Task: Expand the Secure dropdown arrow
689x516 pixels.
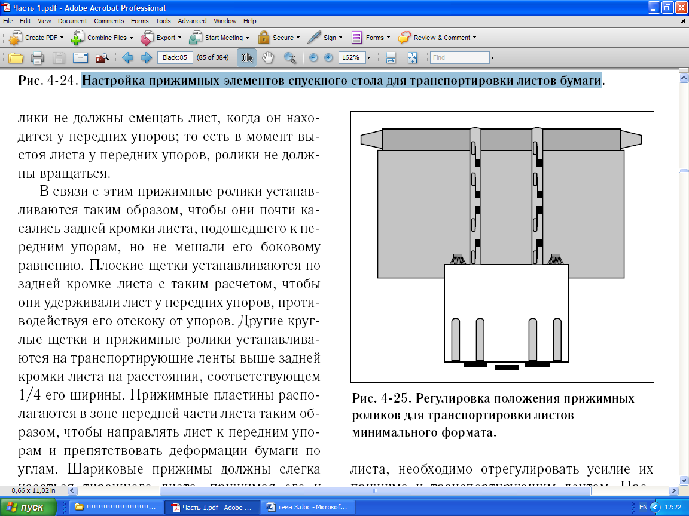Action: (x=298, y=38)
